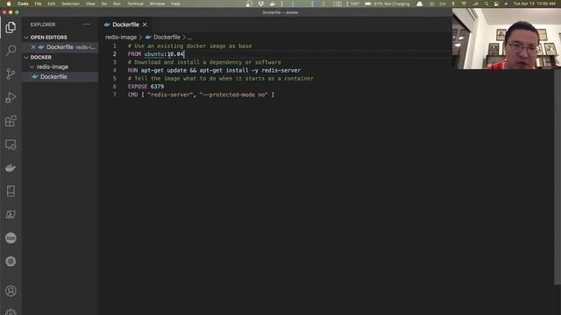
Task: Open Spotlight search in menu bar
Action: click(x=486, y=3)
